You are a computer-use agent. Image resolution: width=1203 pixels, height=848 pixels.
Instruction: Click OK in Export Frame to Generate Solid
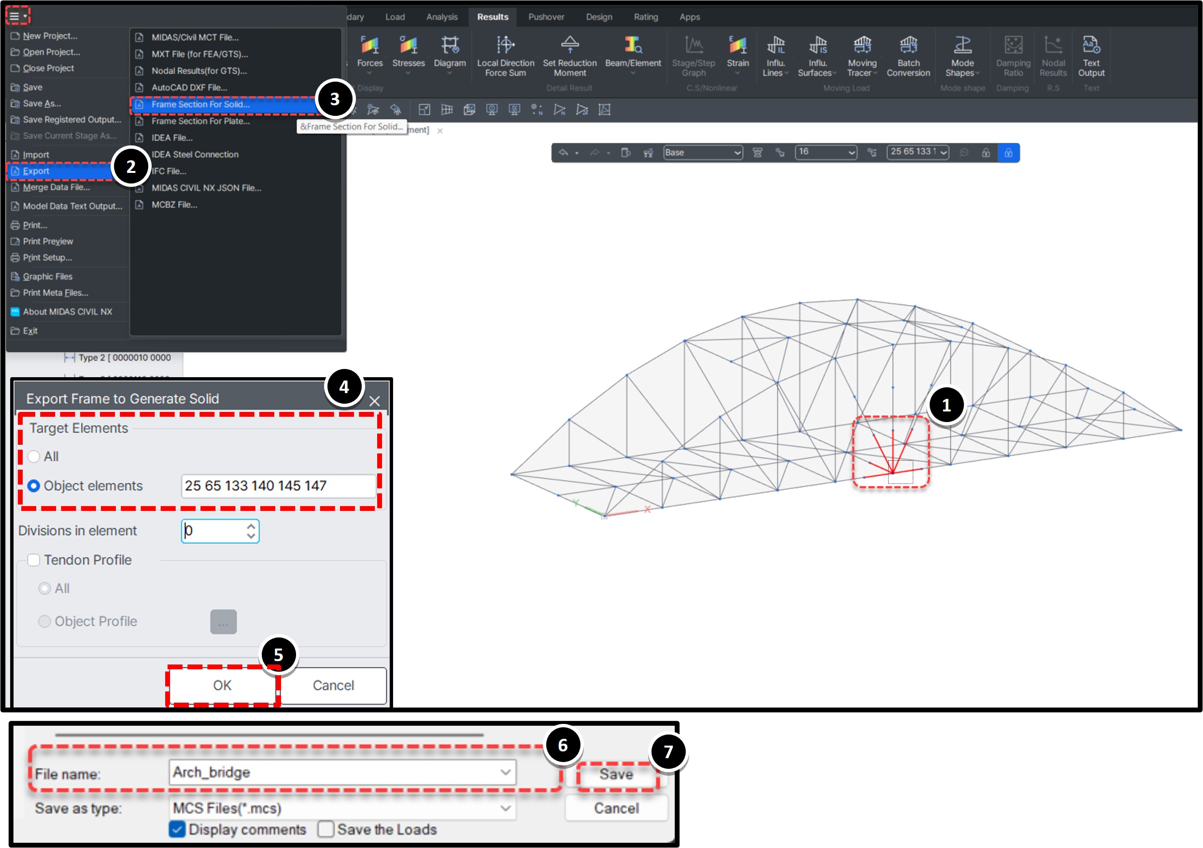point(222,685)
